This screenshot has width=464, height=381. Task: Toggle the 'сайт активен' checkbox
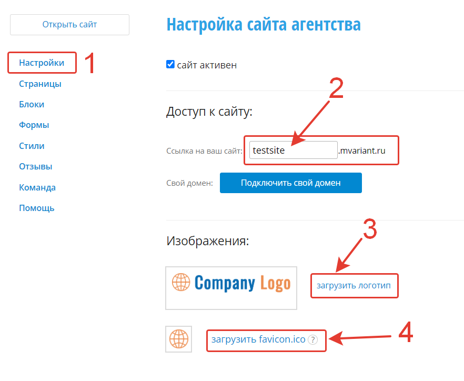pos(170,65)
